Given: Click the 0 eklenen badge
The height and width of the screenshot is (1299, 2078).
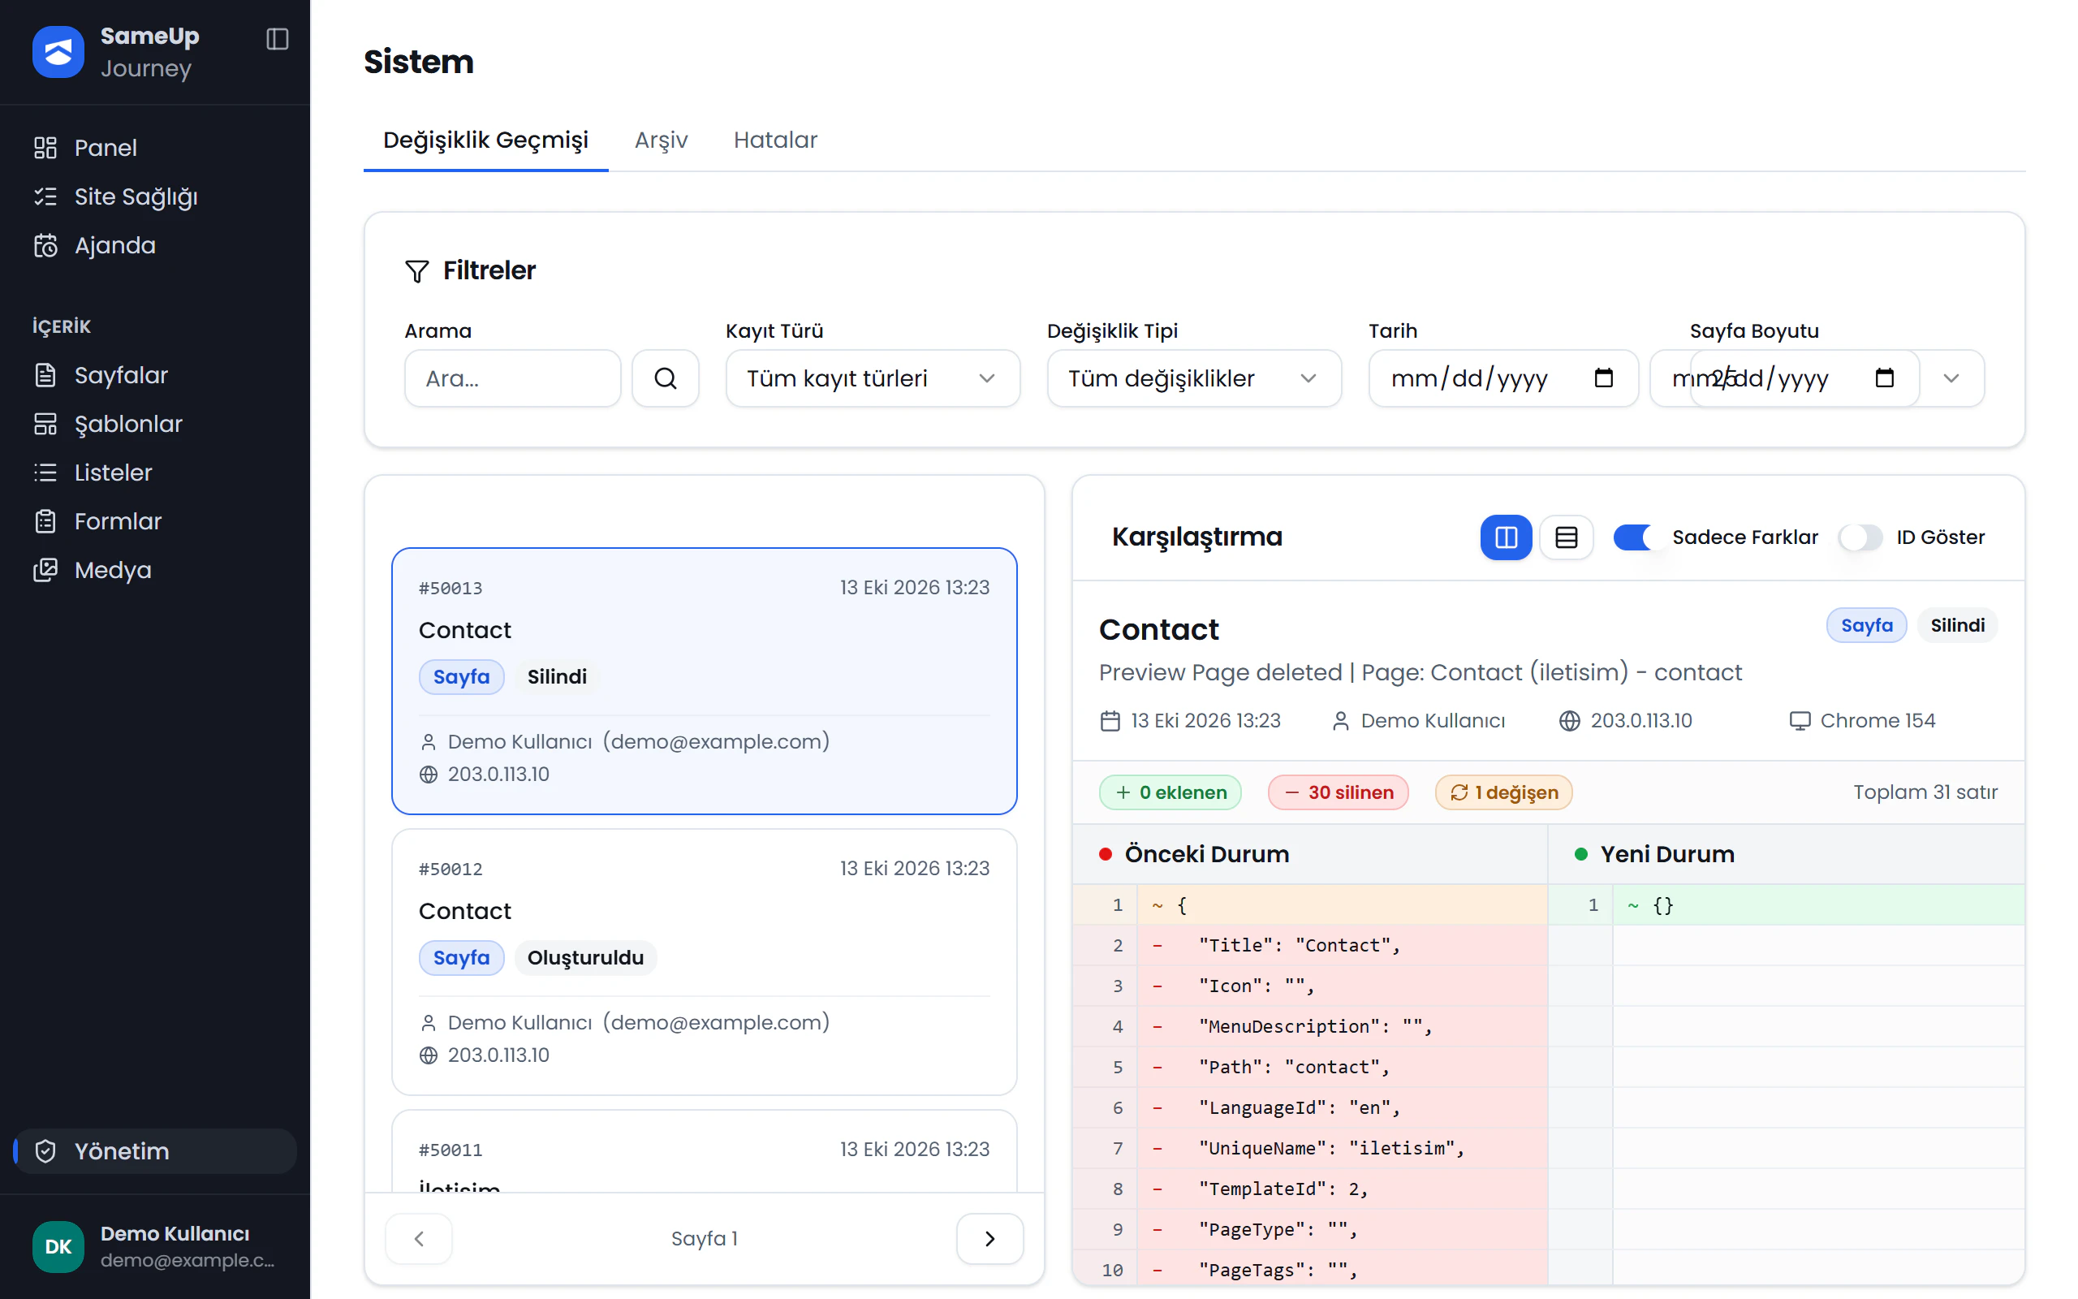Looking at the screenshot, I should [x=1170, y=792].
